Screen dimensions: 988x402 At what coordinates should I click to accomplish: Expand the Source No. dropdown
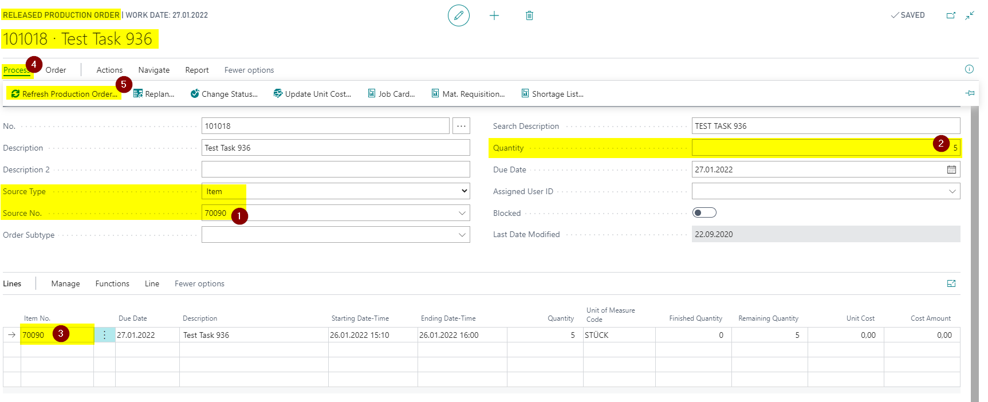(x=462, y=213)
